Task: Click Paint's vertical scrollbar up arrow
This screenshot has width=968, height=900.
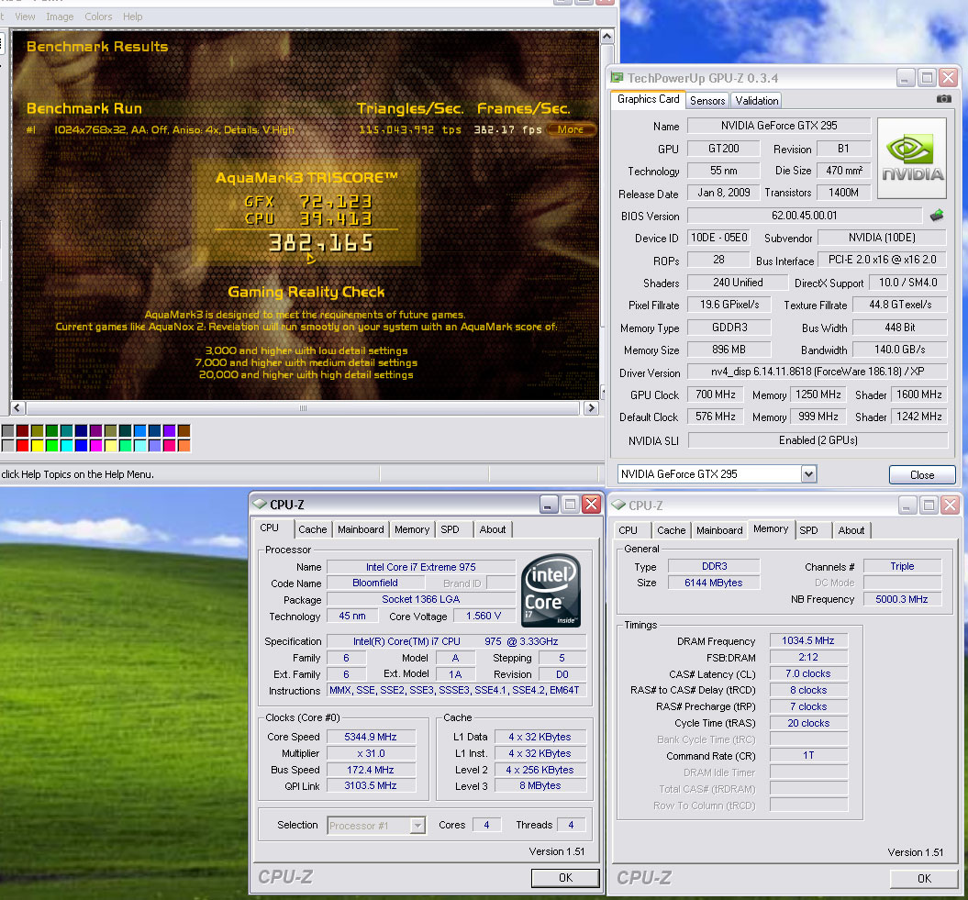Action: pyautogui.click(x=606, y=37)
